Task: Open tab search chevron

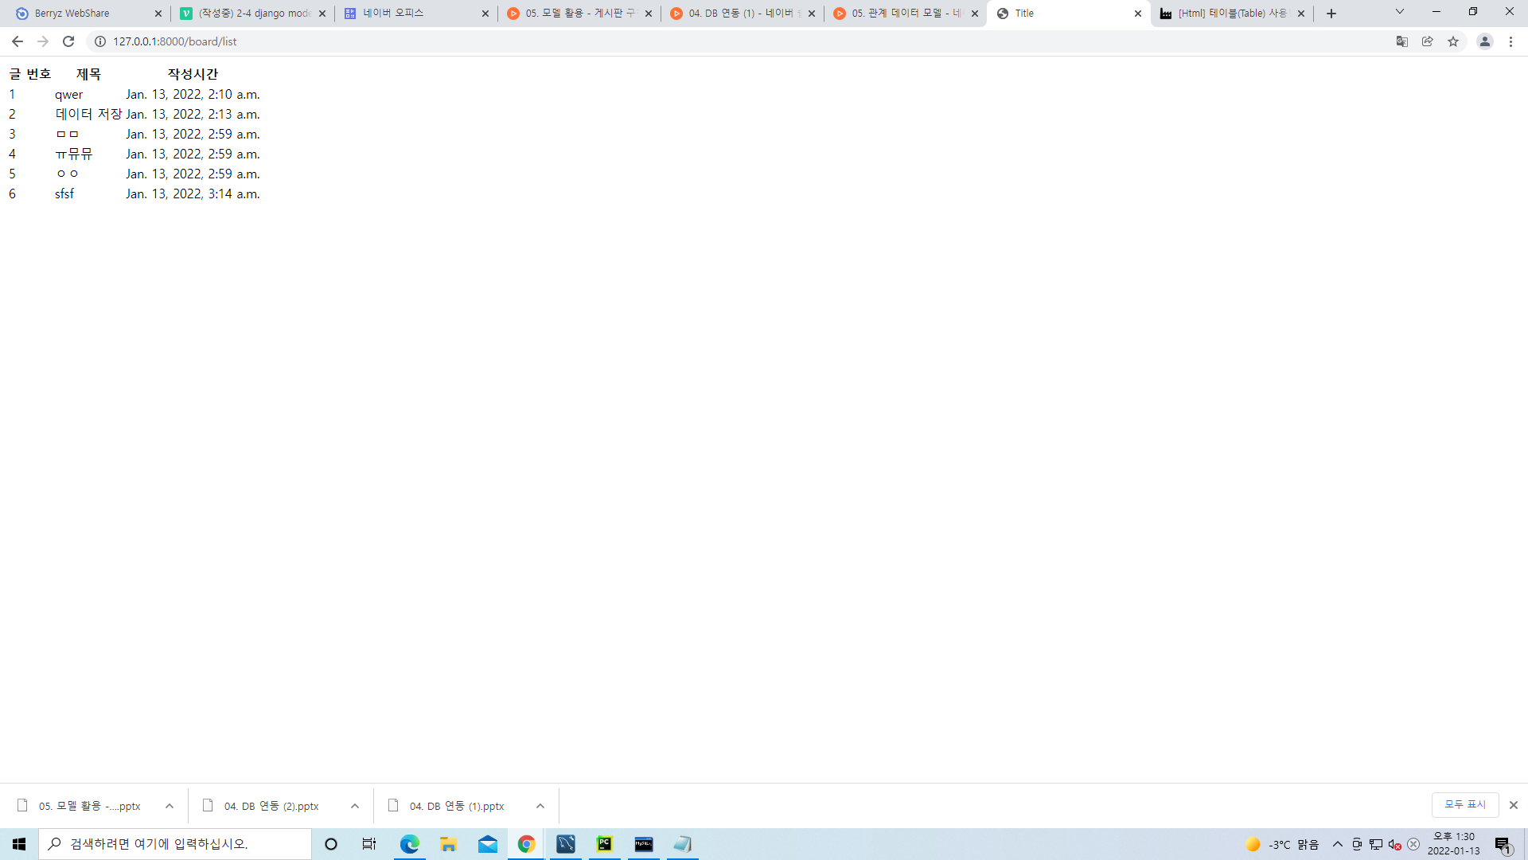Action: (x=1399, y=12)
